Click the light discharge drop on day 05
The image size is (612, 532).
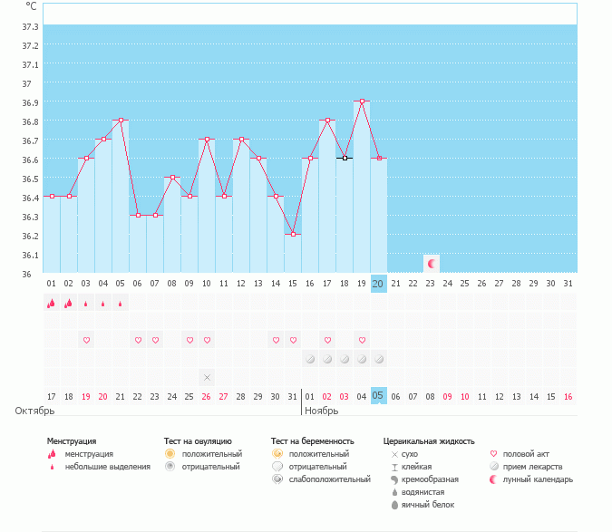[x=121, y=305]
